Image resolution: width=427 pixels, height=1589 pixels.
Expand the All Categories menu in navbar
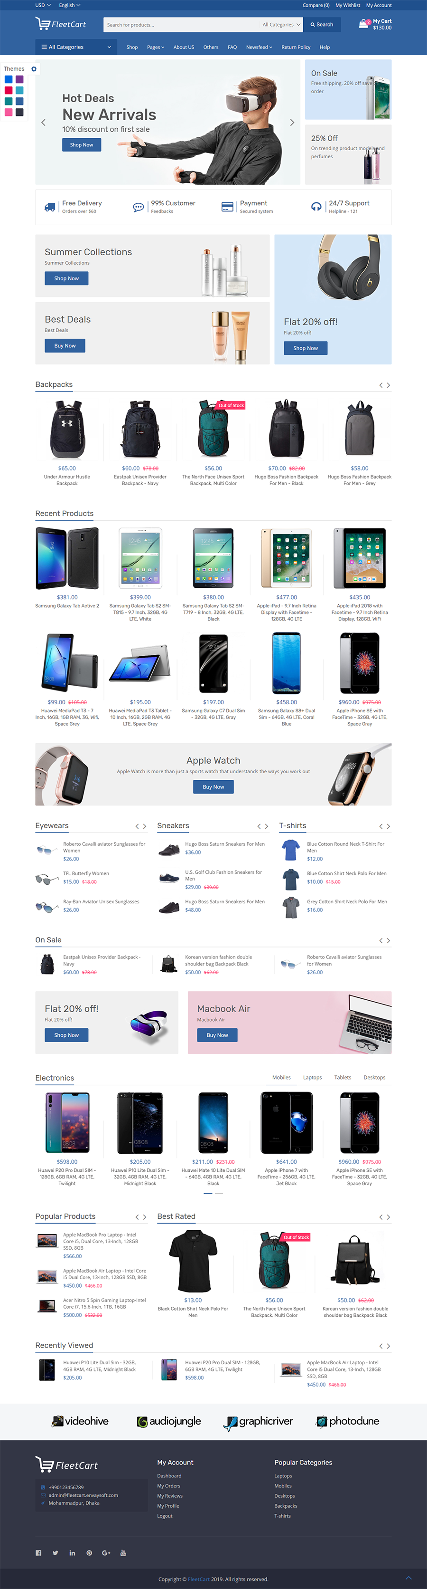coord(76,47)
